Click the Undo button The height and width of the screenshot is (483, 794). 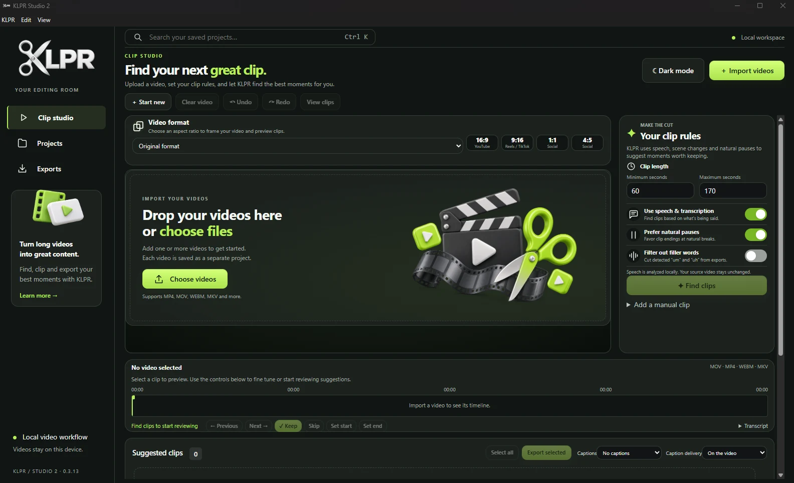(241, 102)
